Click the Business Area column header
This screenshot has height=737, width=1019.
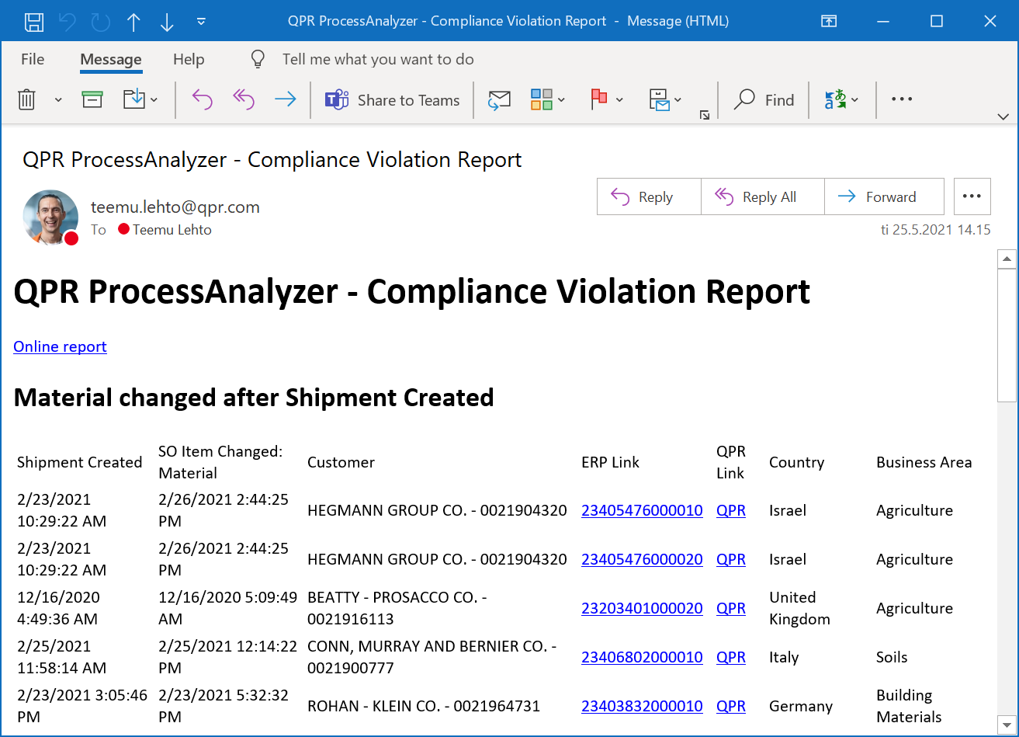tap(924, 462)
